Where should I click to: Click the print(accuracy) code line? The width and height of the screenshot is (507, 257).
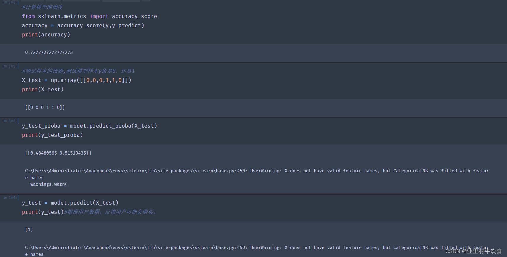tap(46, 35)
